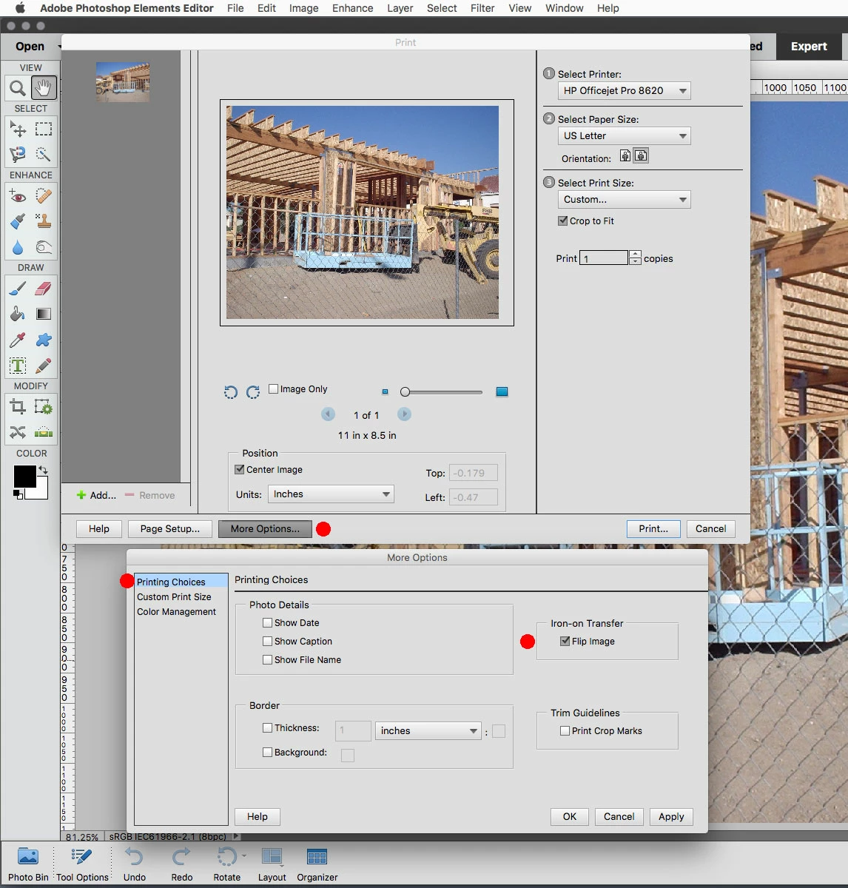Select the Crop tool
Viewport: 848px width, 888px height.
pos(18,407)
